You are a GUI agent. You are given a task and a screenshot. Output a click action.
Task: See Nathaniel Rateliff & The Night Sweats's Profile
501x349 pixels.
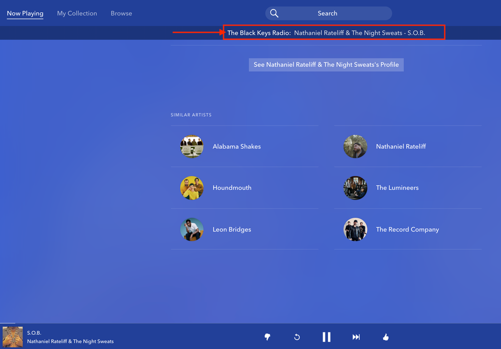tap(326, 65)
